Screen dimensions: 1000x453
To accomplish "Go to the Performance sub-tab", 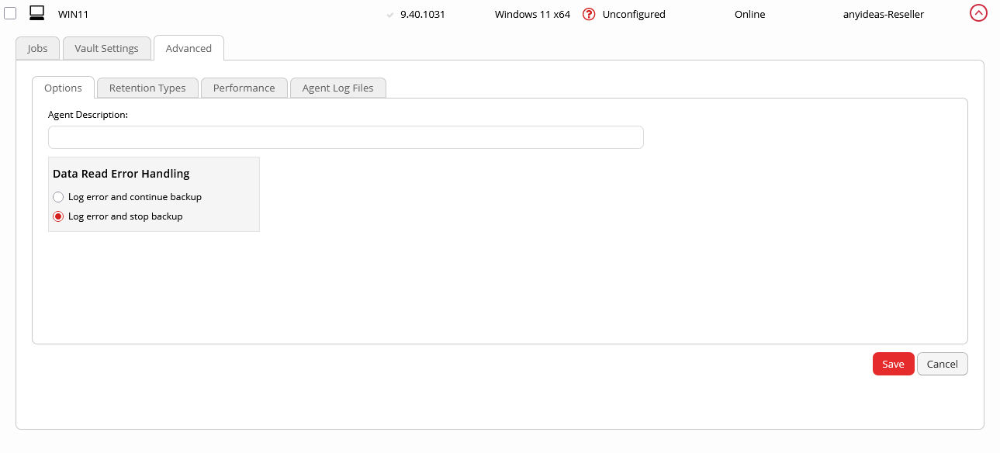I will 244,88.
